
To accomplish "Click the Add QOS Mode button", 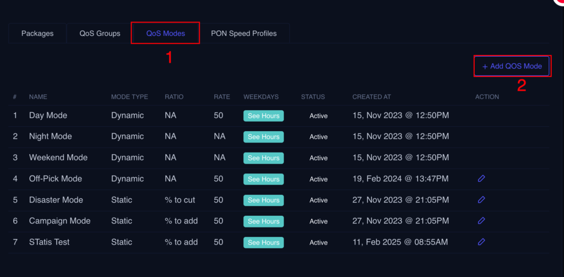I will 512,66.
